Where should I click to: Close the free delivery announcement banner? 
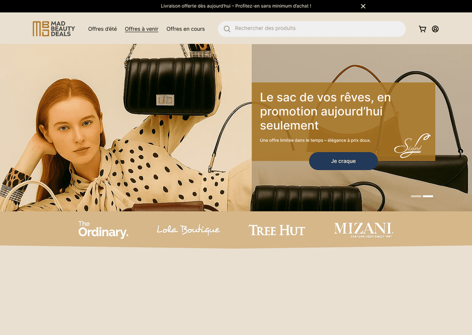pyautogui.click(x=363, y=6)
